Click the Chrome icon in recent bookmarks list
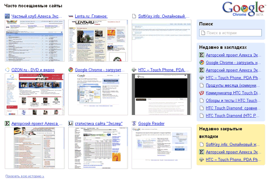 (x=202, y=63)
